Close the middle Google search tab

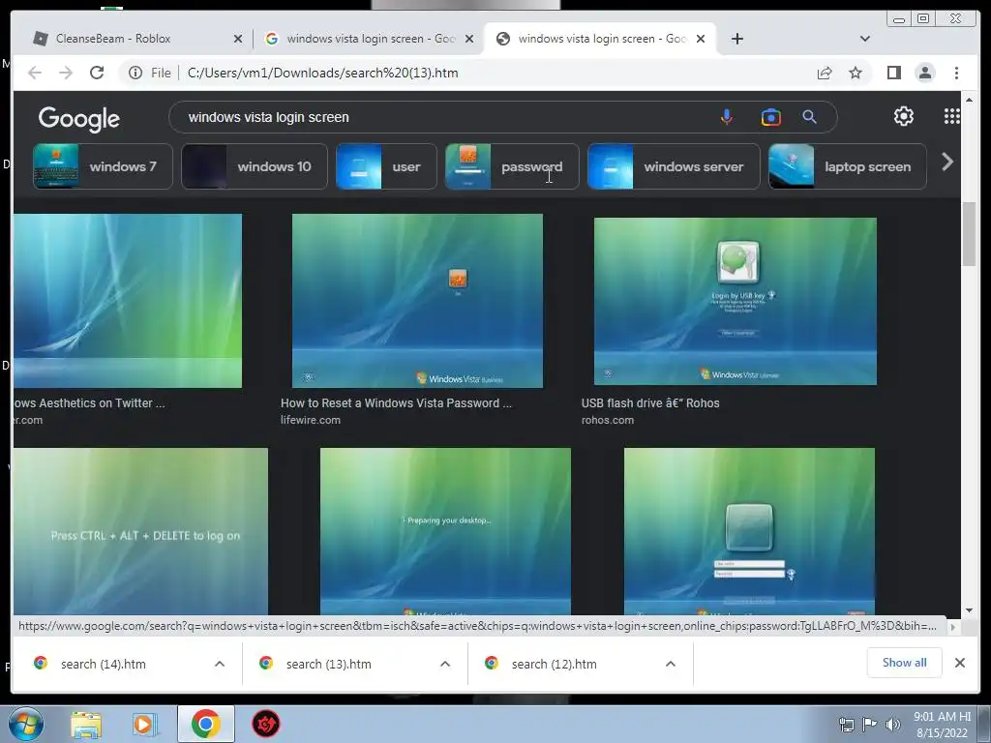pos(469,39)
